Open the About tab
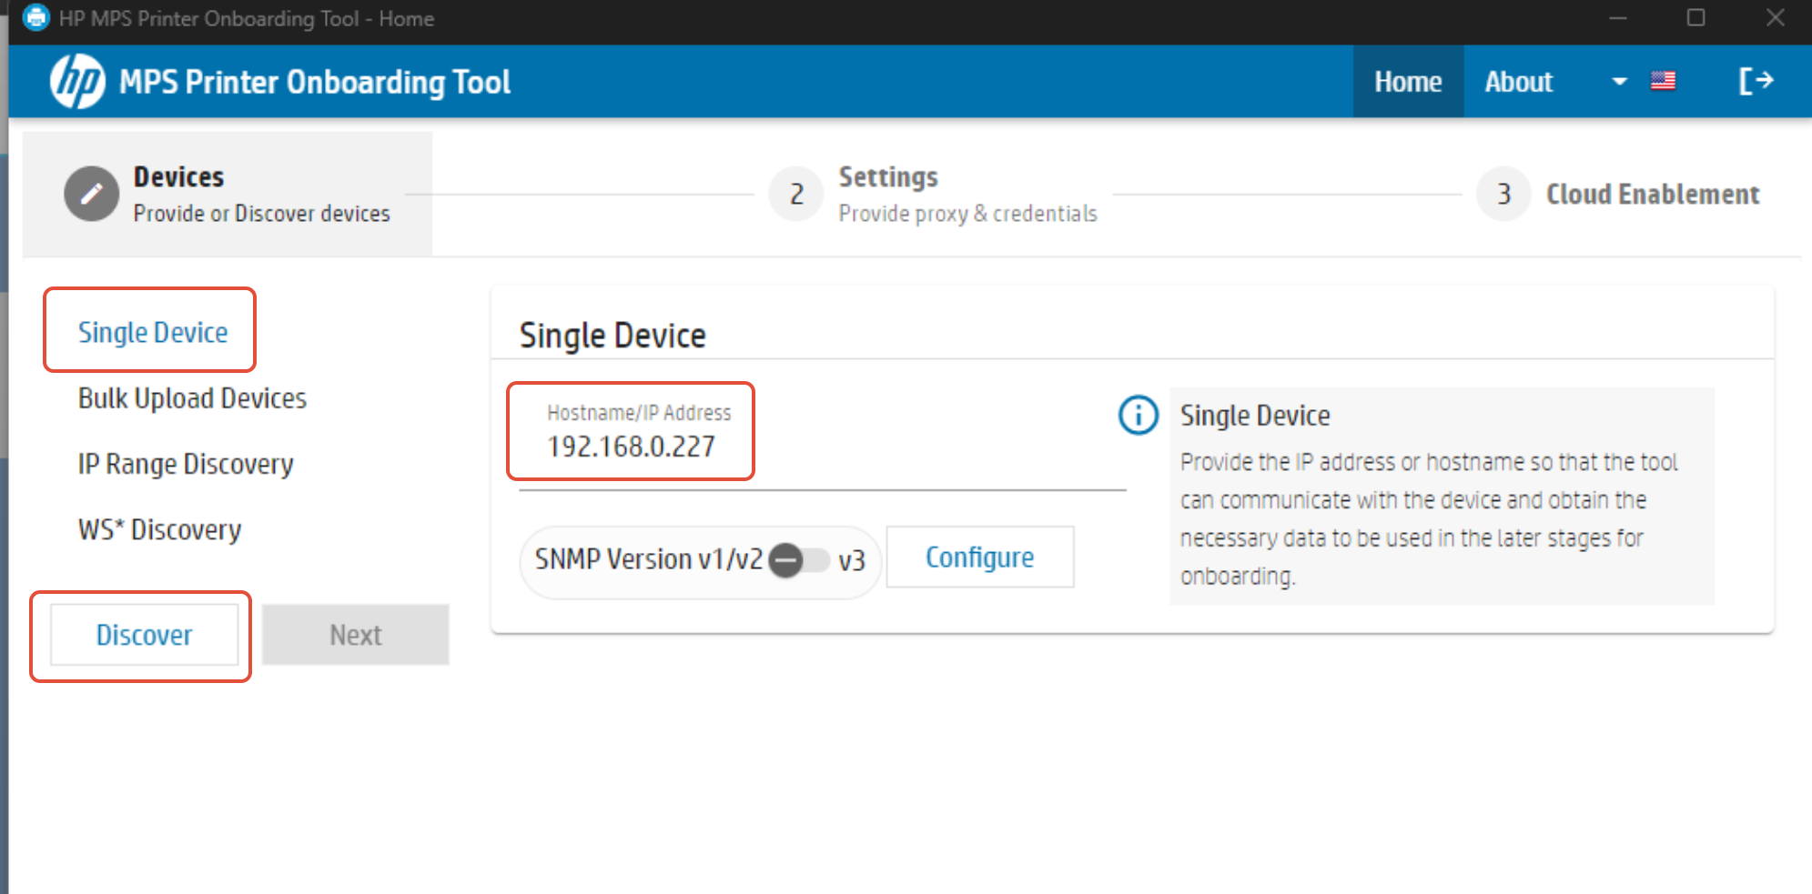1812x894 pixels. 1518,82
